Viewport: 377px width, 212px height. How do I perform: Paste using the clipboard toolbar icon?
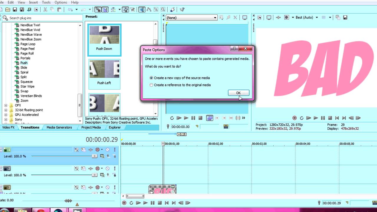tap(59, 9)
